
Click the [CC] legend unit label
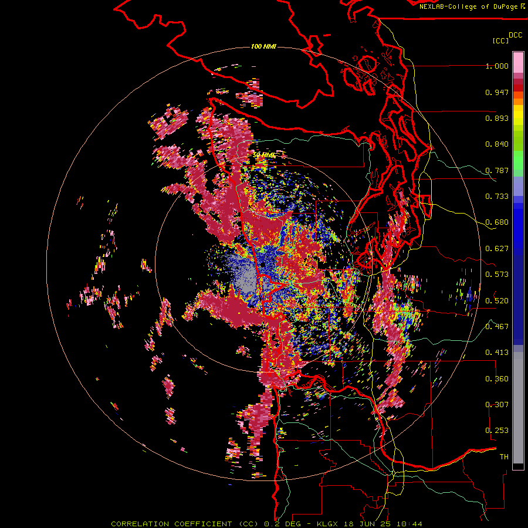click(500, 40)
